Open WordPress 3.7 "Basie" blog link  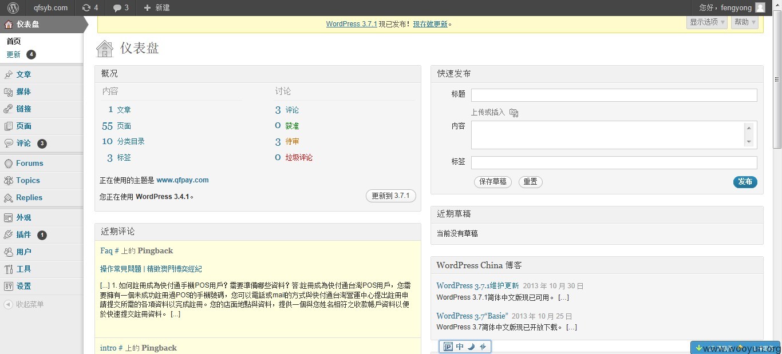(x=472, y=316)
